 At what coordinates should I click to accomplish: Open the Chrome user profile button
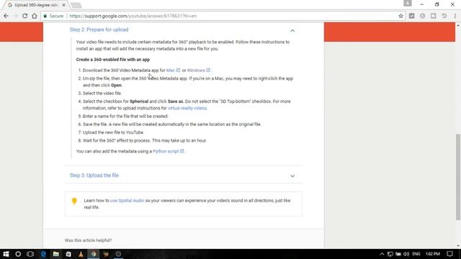click(x=408, y=3)
